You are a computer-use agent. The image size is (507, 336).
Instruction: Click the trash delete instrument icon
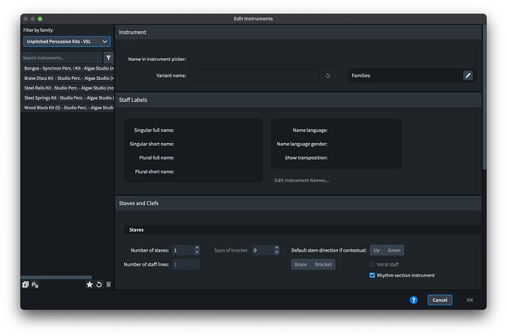click(x=109, y=285)
